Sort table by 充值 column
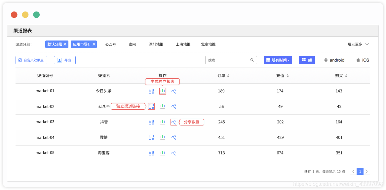The width and height of the screenshot is (386, 190). [287, 76]
